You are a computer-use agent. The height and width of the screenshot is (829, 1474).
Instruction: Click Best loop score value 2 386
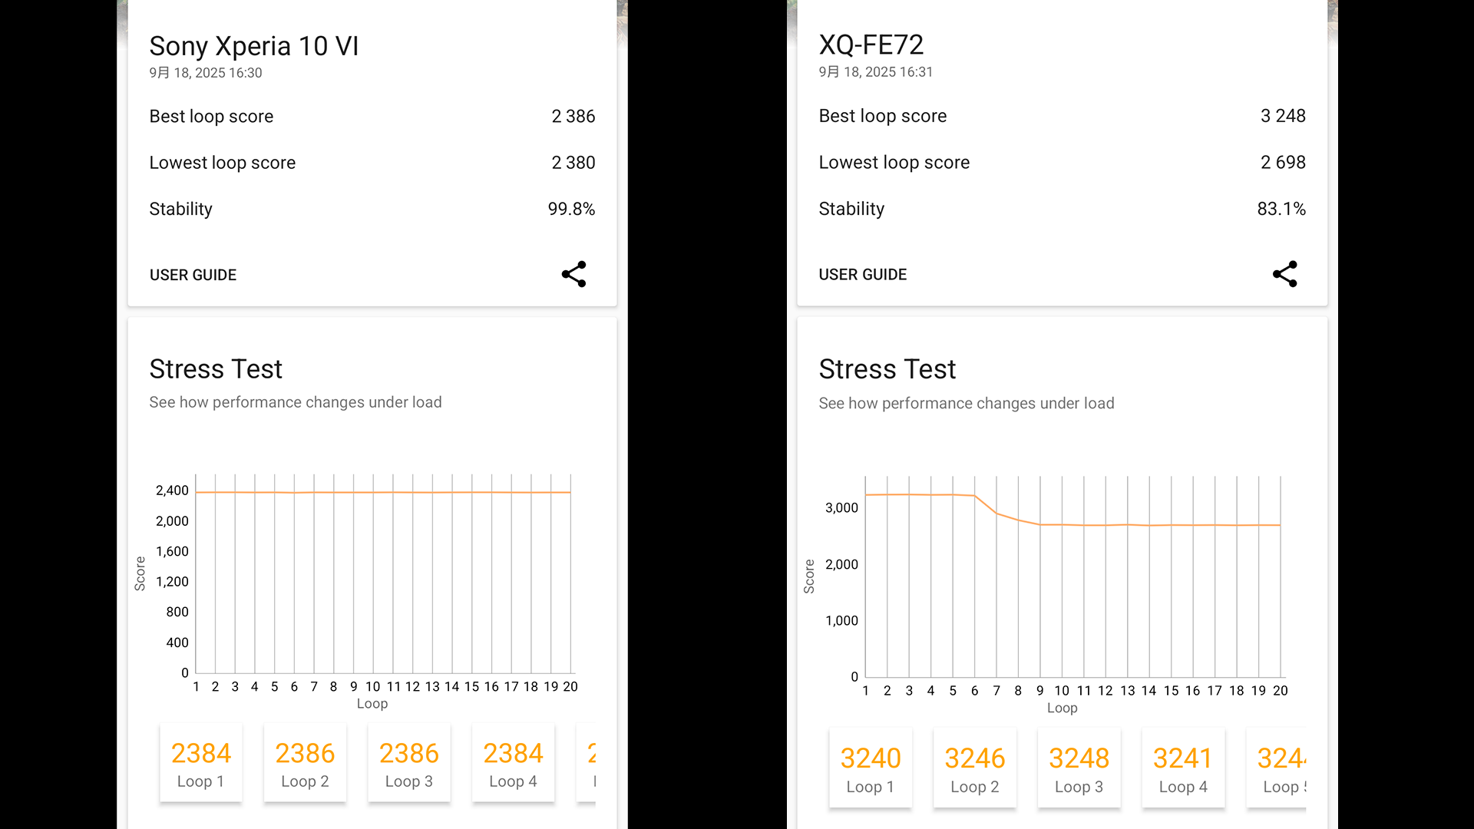pos(573,116)
